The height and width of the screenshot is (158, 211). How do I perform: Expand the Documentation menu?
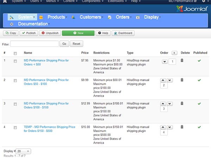pyautogui.click(x=34, y=24)
